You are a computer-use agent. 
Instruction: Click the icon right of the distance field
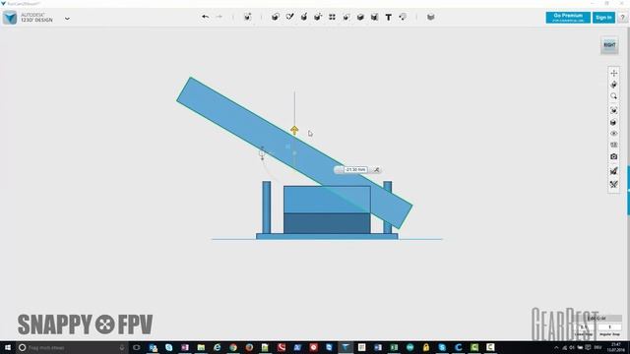(376, 170)
